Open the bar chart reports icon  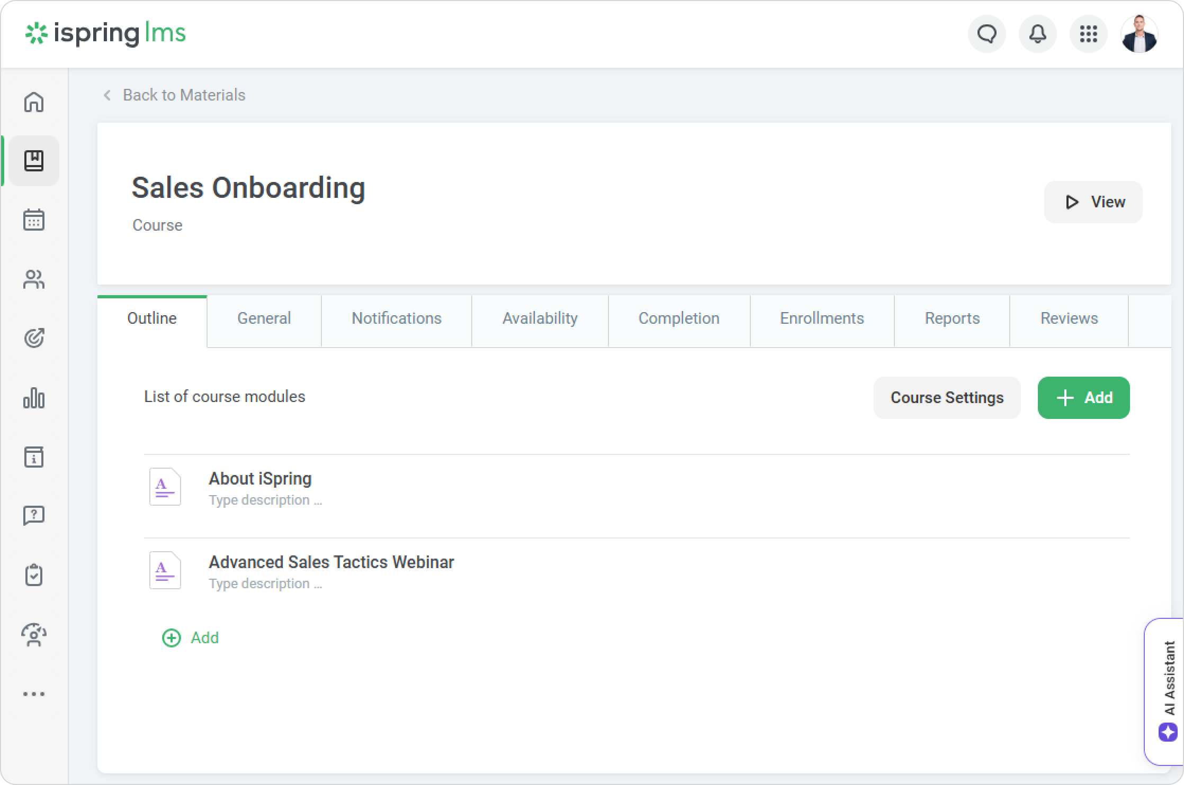click(34, 398)
